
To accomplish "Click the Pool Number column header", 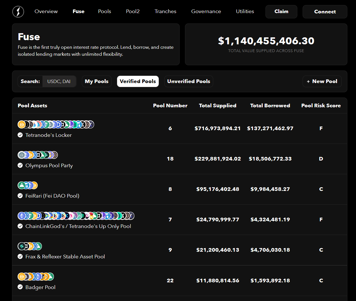I will point(170,106).
